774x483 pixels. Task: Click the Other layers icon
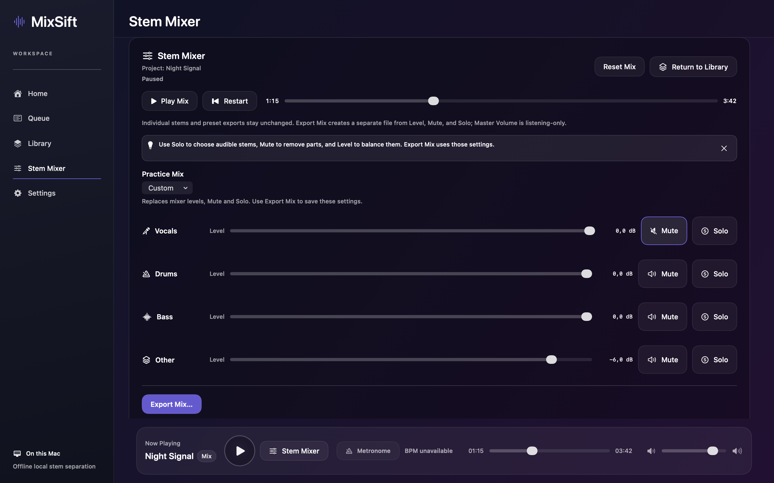pos(146,360)
